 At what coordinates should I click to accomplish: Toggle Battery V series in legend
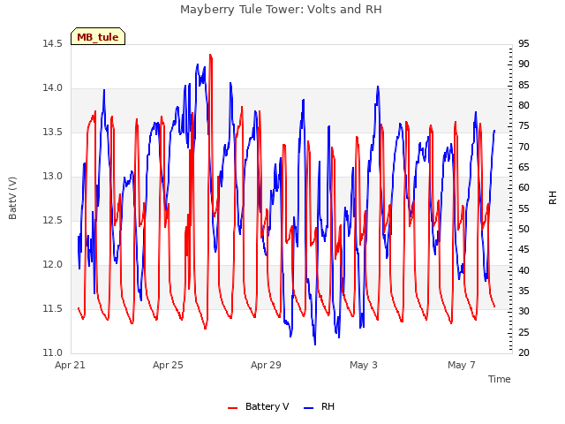259,406
